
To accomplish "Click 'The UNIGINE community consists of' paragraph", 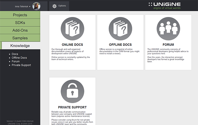I will point(168,51).
